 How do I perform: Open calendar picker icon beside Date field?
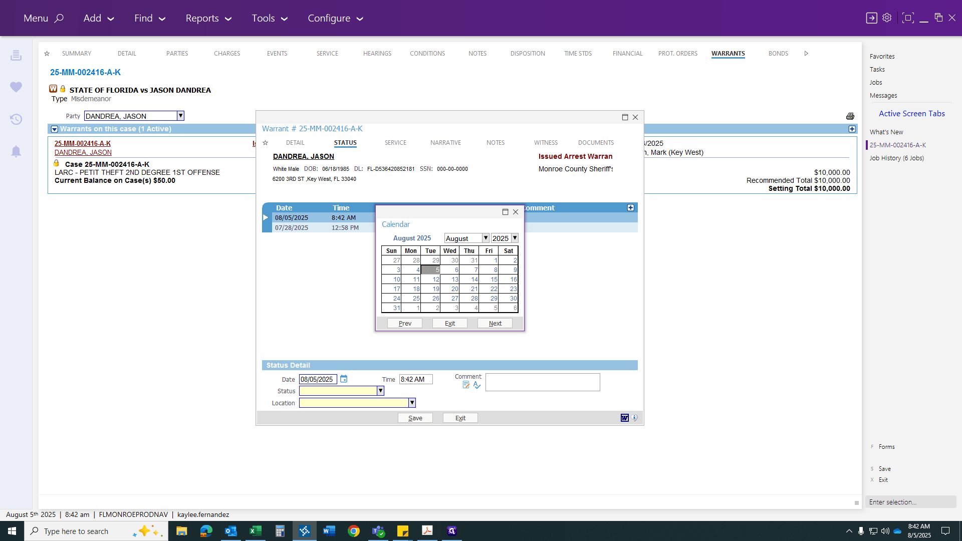344,379
